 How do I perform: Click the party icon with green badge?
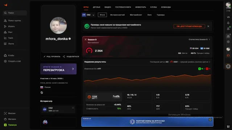pos(228,29)
